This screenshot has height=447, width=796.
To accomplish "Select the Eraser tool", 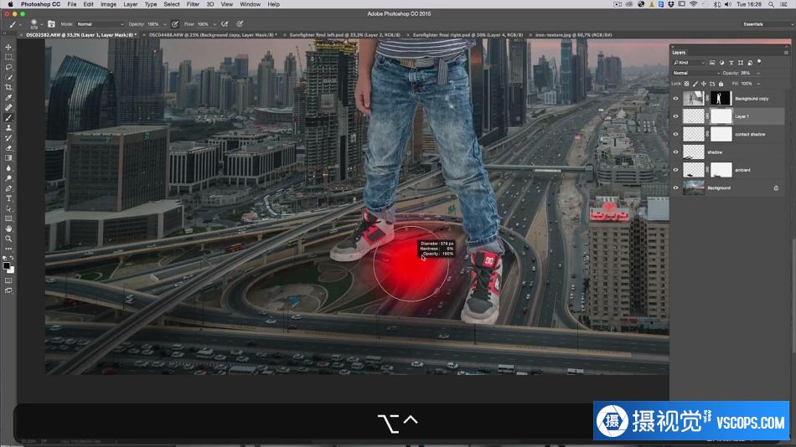I will pyautogui.click(x=8, y=148).
